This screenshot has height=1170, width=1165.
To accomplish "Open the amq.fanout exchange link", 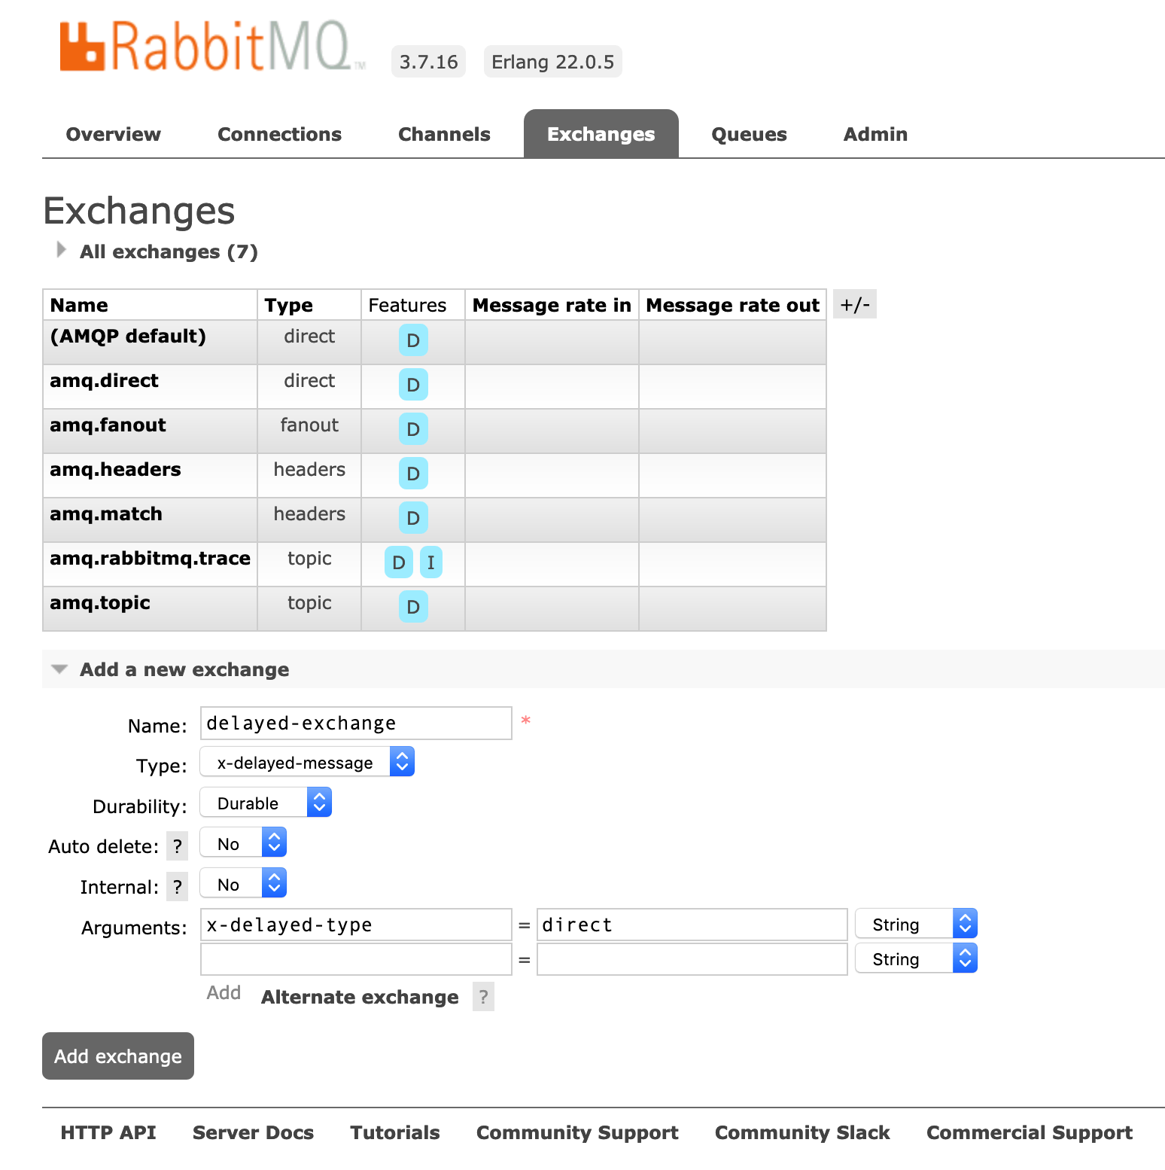I will pyautogui.click(x=108, y=425).
